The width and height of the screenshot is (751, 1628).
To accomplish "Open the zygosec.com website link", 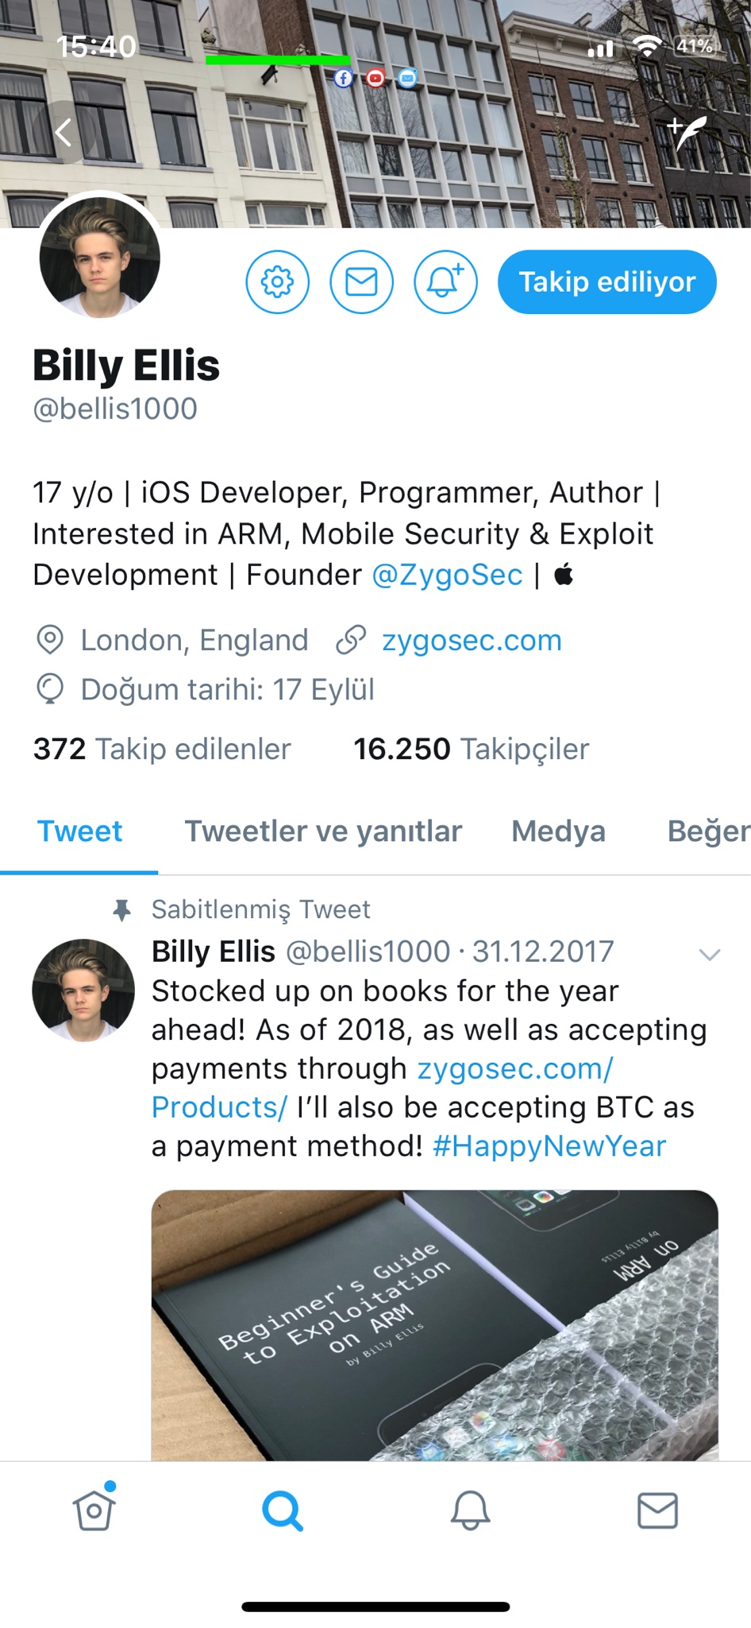I will (472, 640).
